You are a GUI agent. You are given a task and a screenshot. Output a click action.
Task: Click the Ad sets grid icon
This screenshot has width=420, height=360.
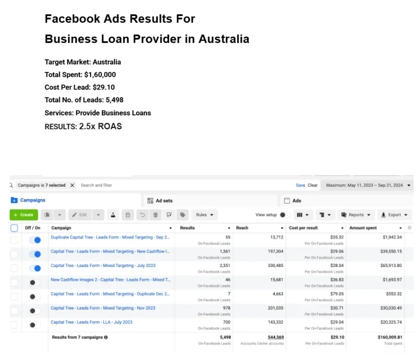click(x=150, y=201)
